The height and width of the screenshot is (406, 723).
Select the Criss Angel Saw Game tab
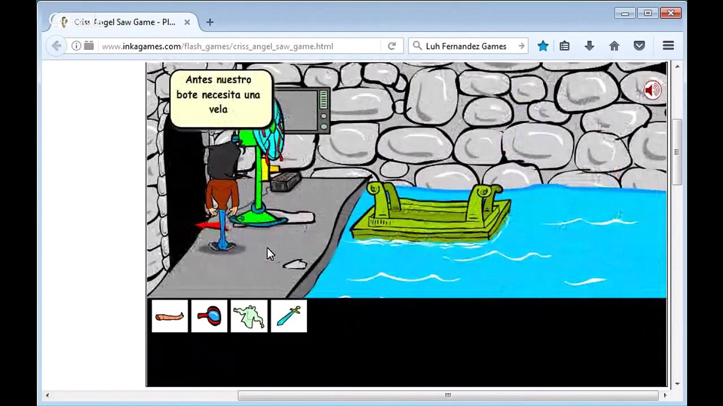pyautogui.click(x=124, y=23)
